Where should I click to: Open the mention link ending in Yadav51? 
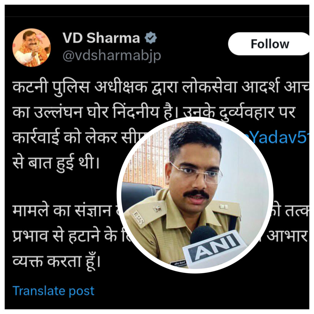point(277,137)
